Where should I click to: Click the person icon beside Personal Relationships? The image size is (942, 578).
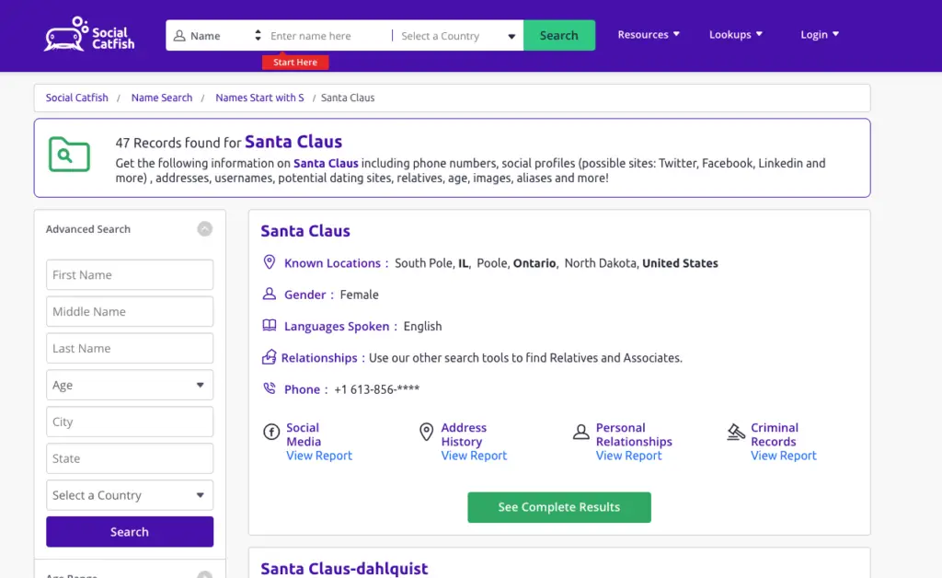[x=581, y=432]
